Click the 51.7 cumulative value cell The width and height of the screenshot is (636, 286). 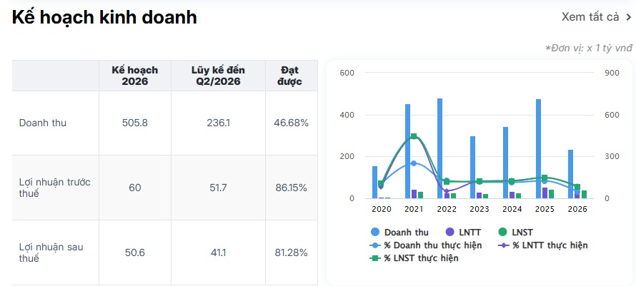click(218, 188)
